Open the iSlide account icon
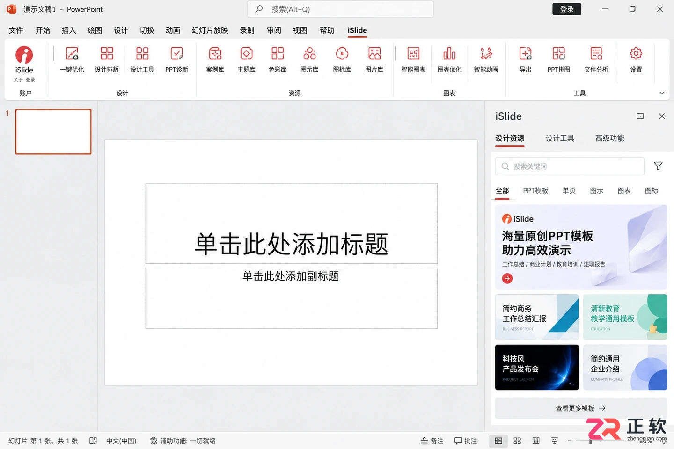Image resolution: width=674 pixels, height=449 pixels. click(x=24, y=55)
